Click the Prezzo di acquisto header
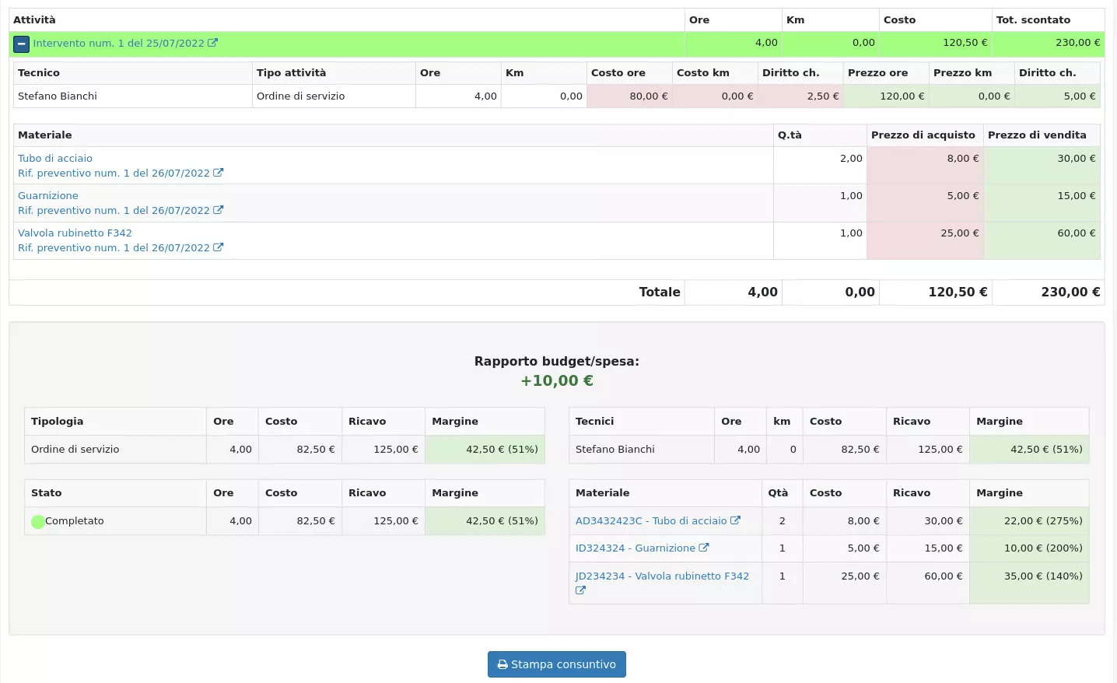 click(925, 135)
